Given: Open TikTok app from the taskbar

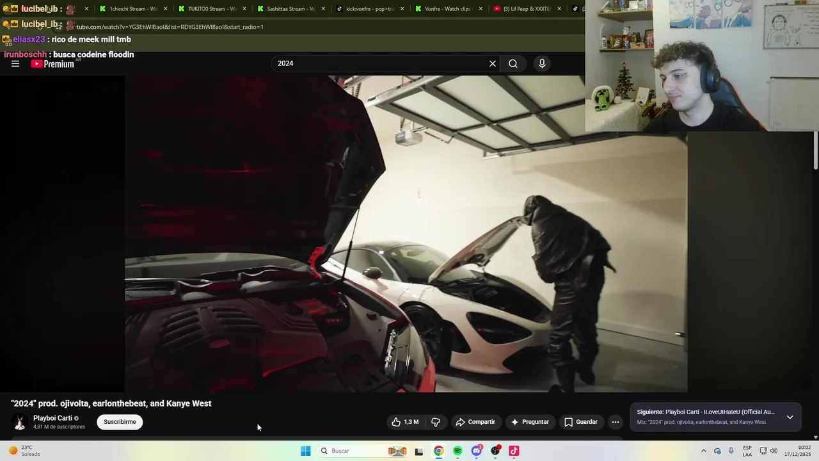Looking at the screenshot, I should (514, 451).
